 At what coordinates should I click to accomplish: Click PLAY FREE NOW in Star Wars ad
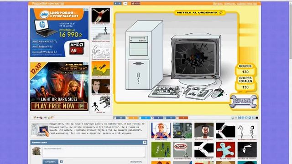[59, 106]
